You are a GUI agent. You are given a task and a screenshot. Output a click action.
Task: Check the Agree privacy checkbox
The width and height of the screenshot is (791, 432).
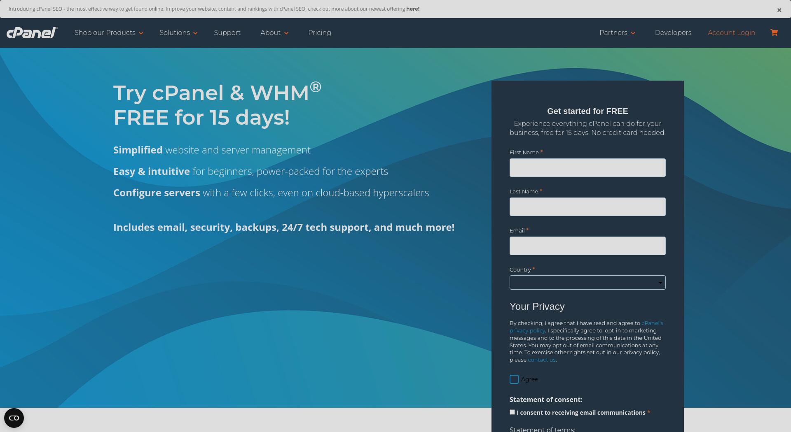[x=514, y=379]
